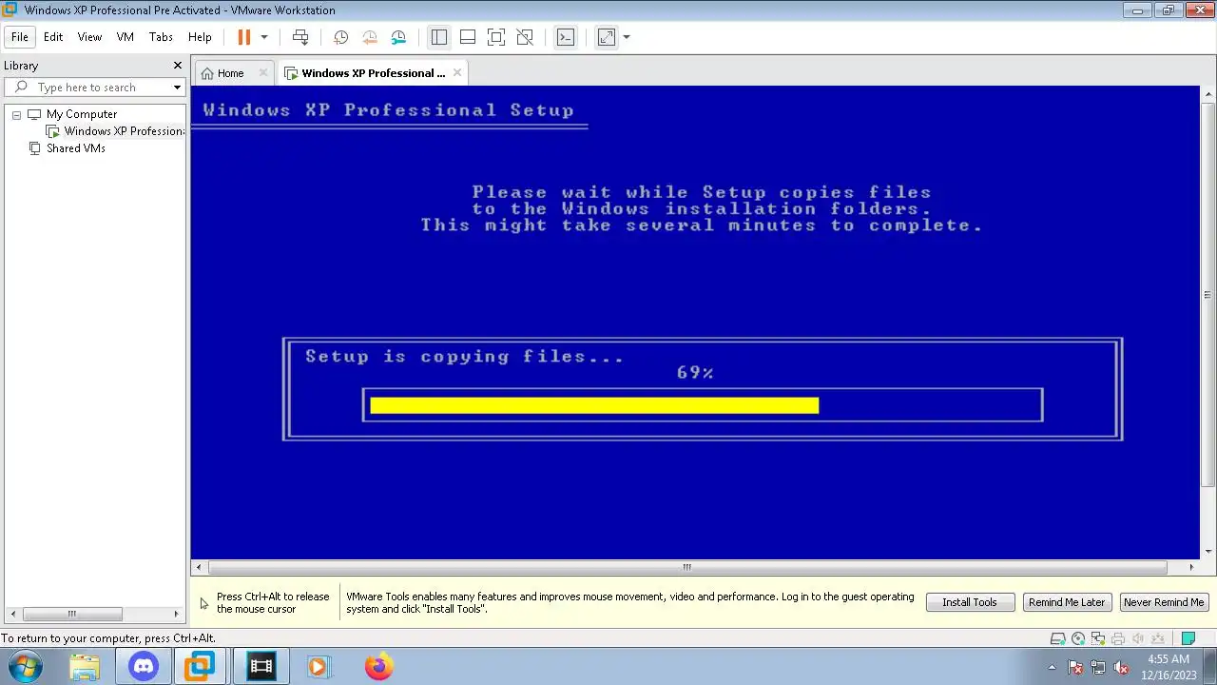
Task: Select My Computer in the library
Action: [x=82, y=114]
